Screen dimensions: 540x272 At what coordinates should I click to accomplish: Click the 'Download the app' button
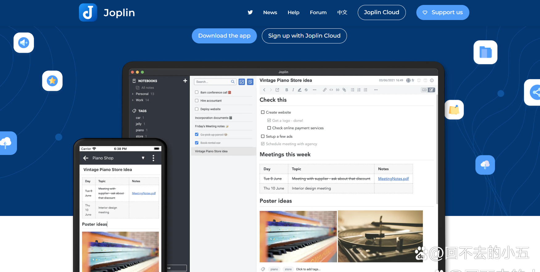point(224,36)
